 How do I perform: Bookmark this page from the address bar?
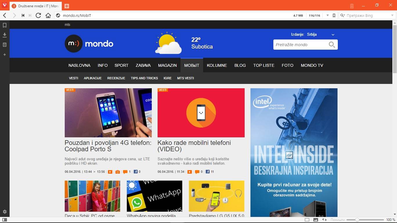334,15
